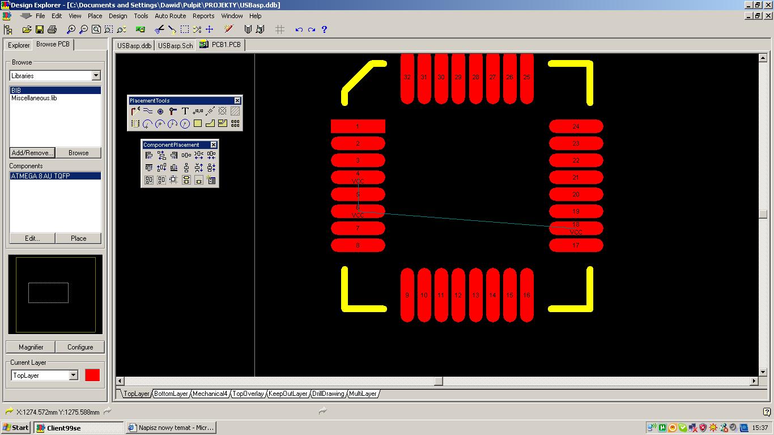The width and height of the screenshot is (774, 435).
Task: Select the BottomLayer tab
Action: pos(171,394)
